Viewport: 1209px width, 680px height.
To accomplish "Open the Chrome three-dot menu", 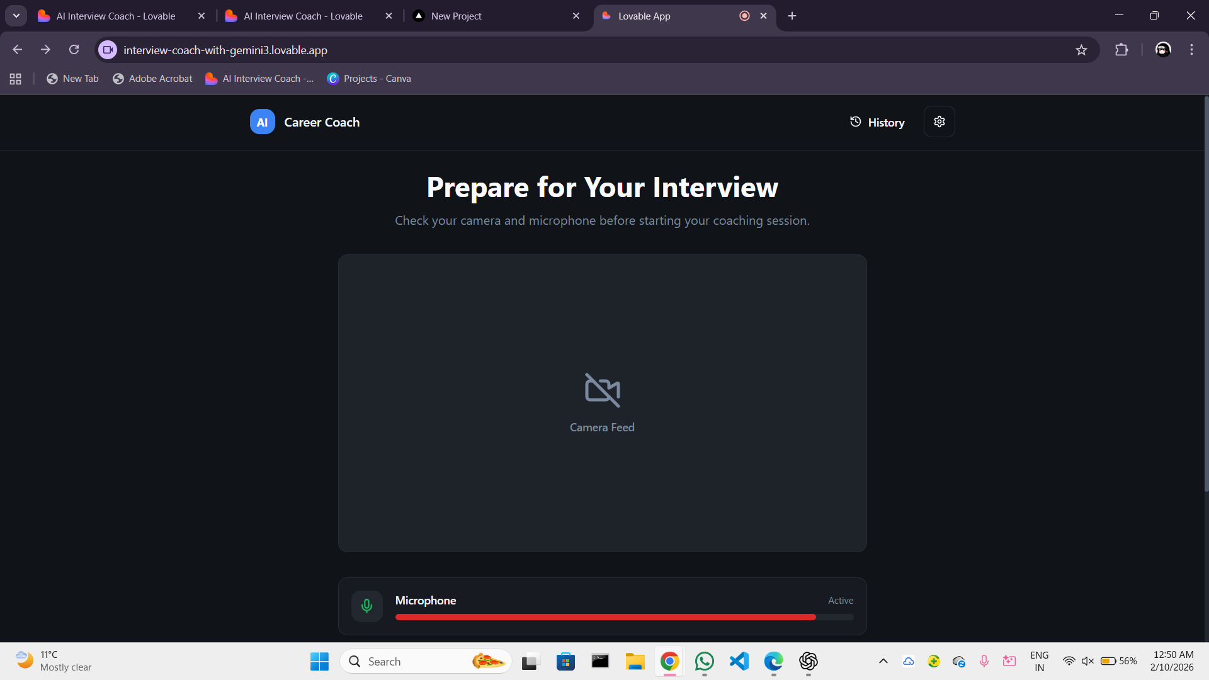I will coord(1191,50).
